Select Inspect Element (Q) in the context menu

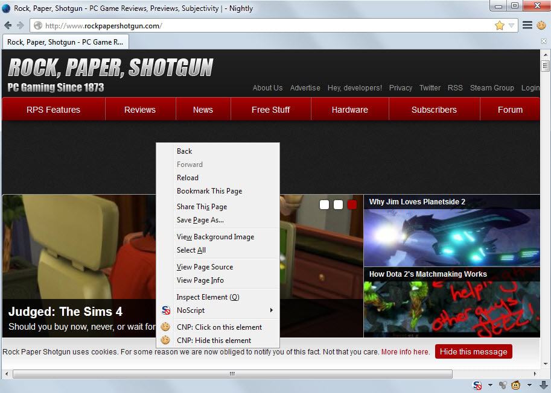point(218,297)
